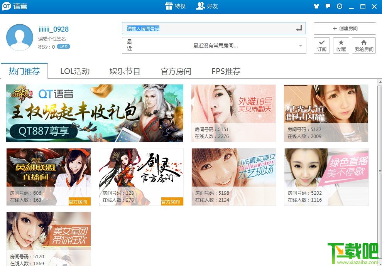Open the FPS推荐 tab
The height and width of the screenshot is (266, 382).
[x=226, y=71]
